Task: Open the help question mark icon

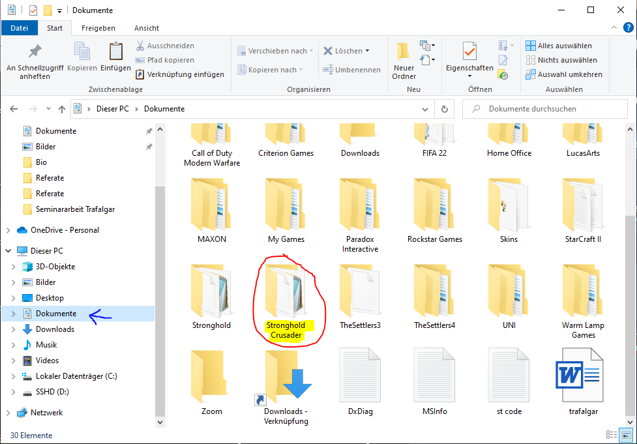Action: pyautogui.click(x=628, y=27)
